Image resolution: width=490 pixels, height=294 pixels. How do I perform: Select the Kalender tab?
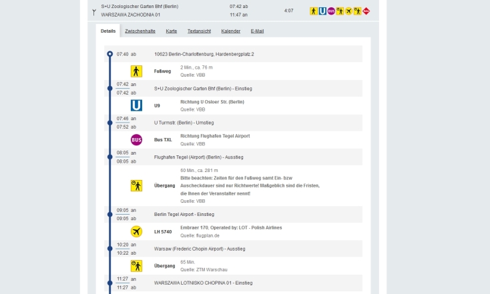click(x=230, y=31)
